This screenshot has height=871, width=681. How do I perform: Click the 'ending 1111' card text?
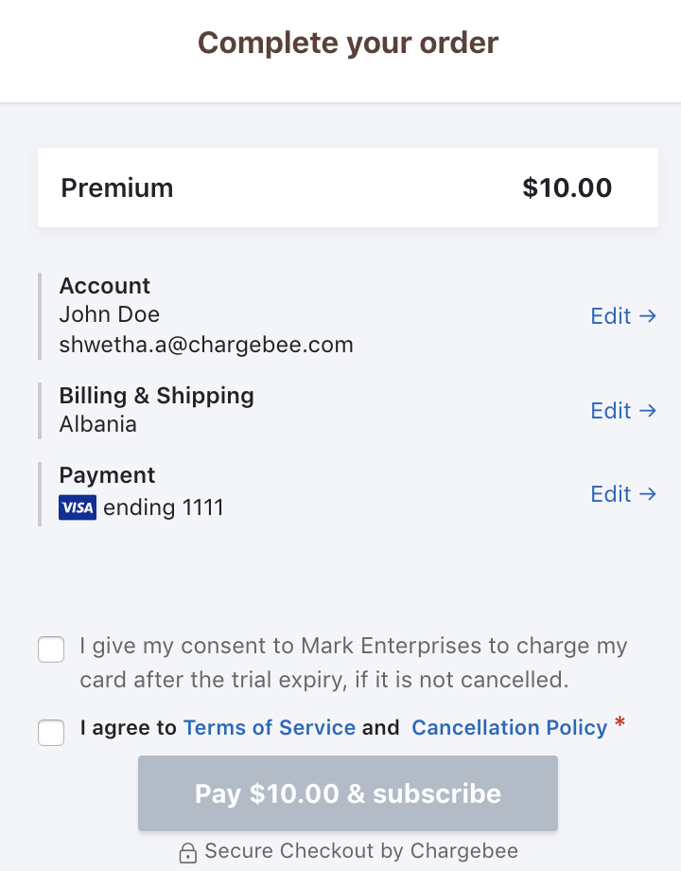(164, 508)
